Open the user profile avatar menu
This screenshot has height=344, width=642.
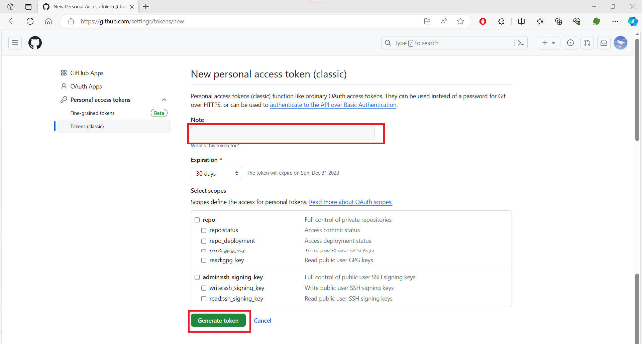(x=621, y=43)
